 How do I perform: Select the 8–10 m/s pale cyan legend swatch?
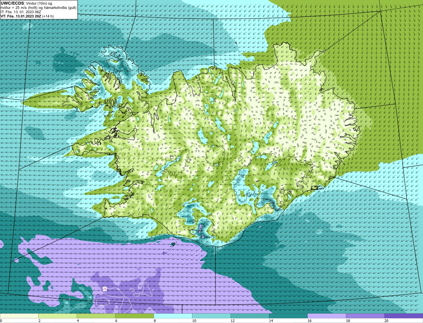(173, 316)
